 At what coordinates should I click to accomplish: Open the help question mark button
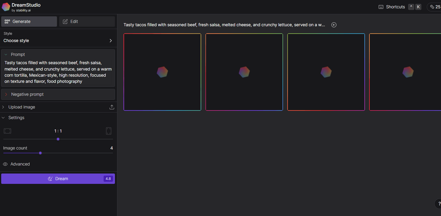point(439,204)
